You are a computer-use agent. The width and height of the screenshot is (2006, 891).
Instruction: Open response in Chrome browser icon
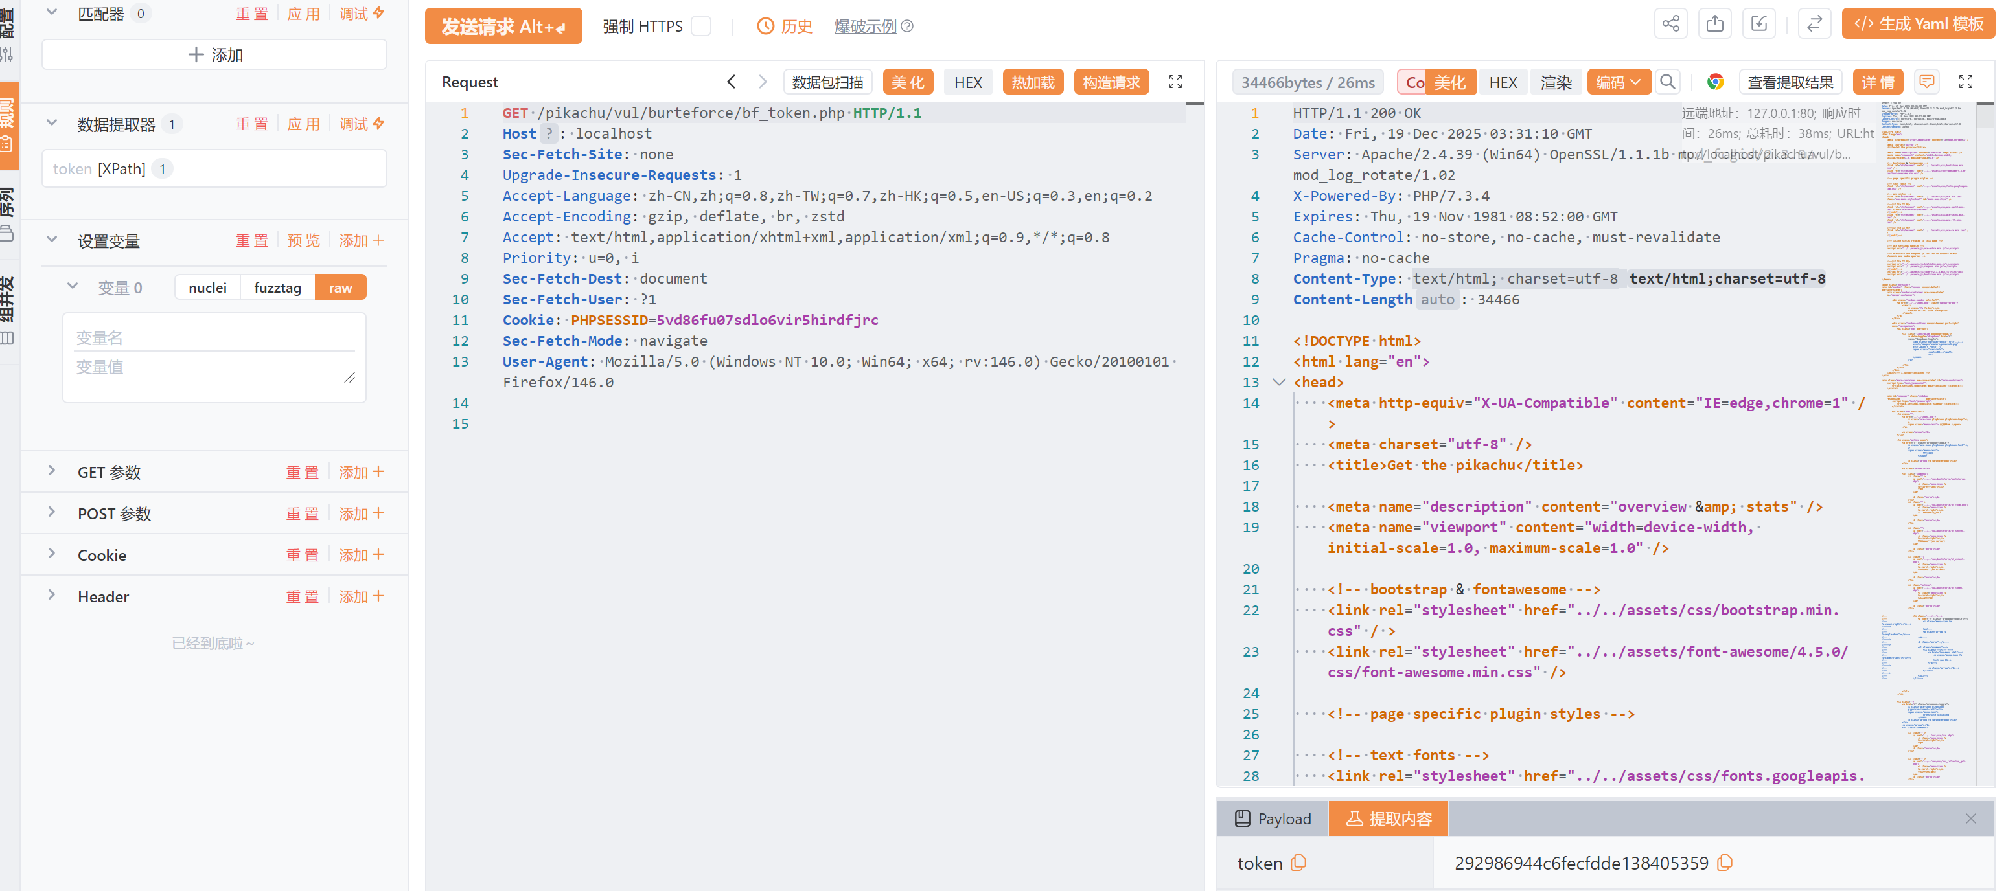1715,82
